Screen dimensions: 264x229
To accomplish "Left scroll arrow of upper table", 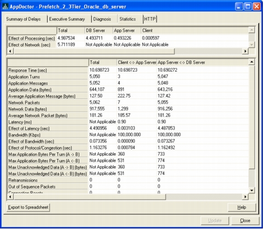I will pyautogui.click(x=10, y=51).
